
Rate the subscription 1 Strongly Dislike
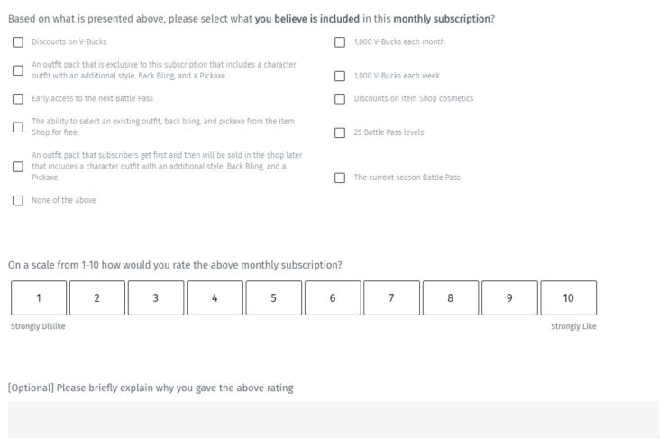click(39, 297)
